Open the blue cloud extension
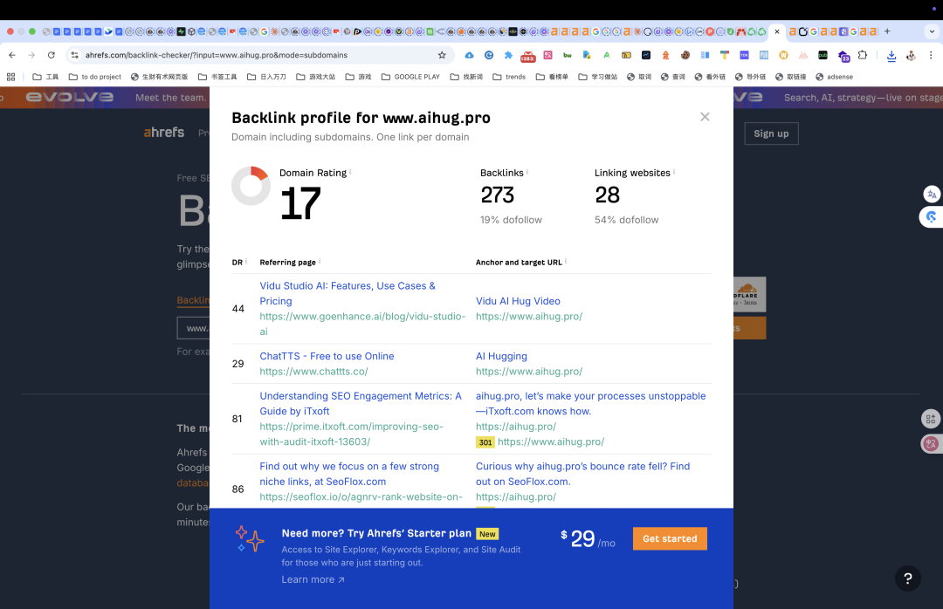This screenshot has width=943, height=609. [469, 55]
